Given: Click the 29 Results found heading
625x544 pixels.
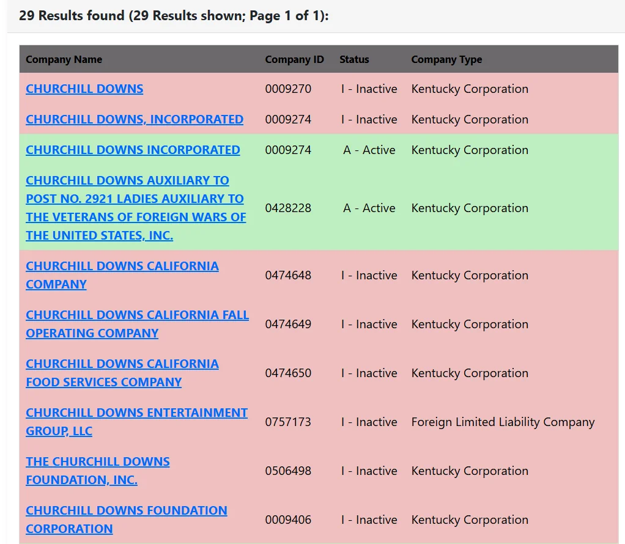Looking at the screenshot, I should [174, 15].
